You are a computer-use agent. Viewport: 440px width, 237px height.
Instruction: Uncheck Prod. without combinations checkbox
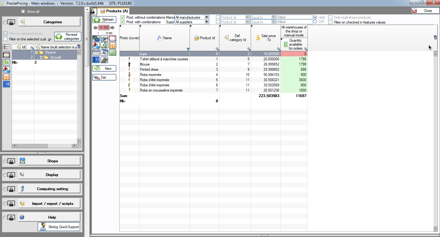(123, 17)
